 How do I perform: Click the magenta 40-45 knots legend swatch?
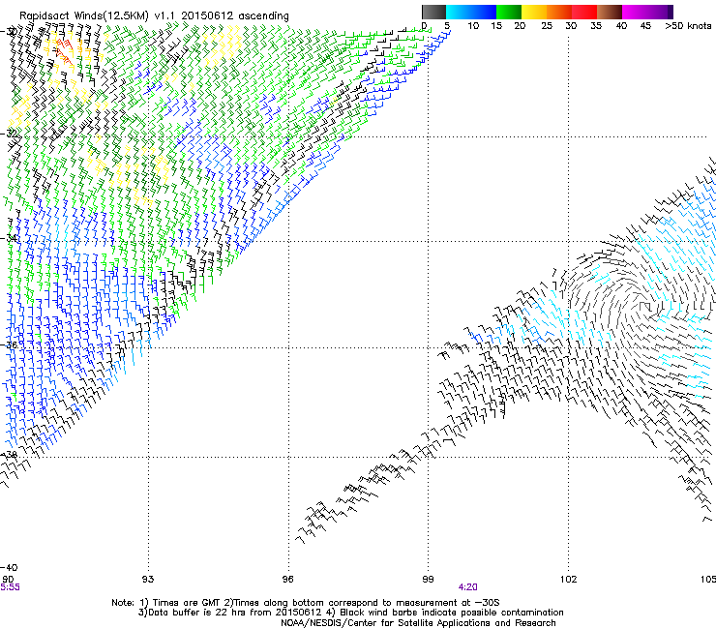tap(635, 12)
